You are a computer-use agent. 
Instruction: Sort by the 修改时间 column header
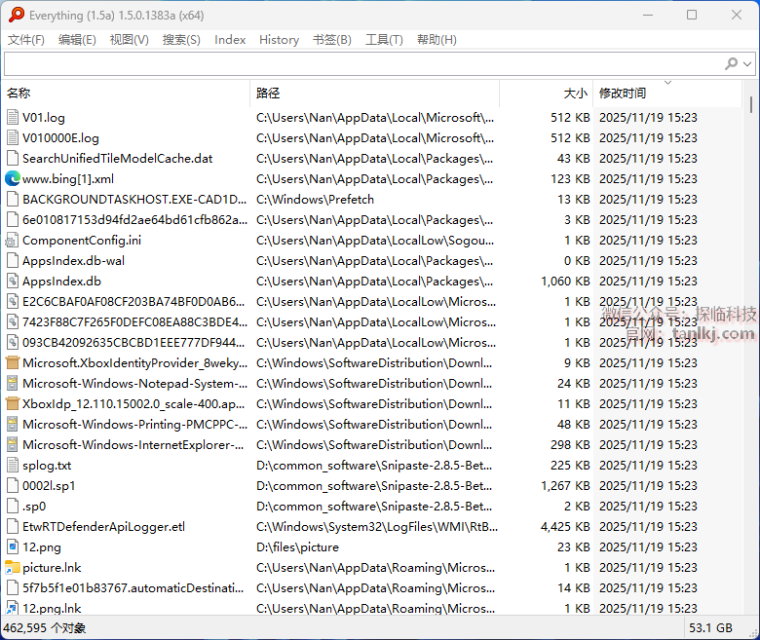click(x=666, y=93)
